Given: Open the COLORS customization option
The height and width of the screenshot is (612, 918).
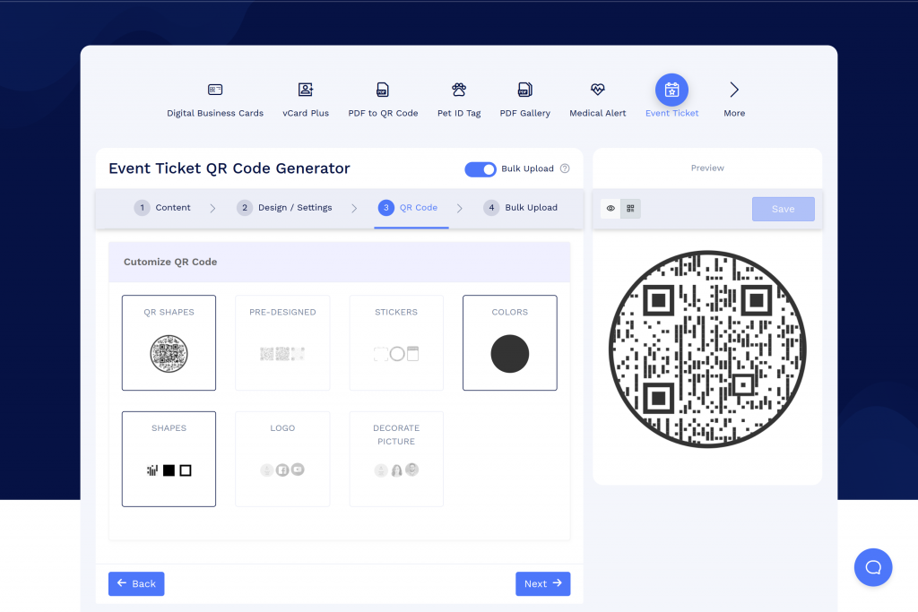Looking at the screenshot, I should 509,342.
